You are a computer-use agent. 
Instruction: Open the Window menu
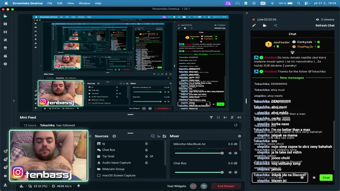coord(84,3)
